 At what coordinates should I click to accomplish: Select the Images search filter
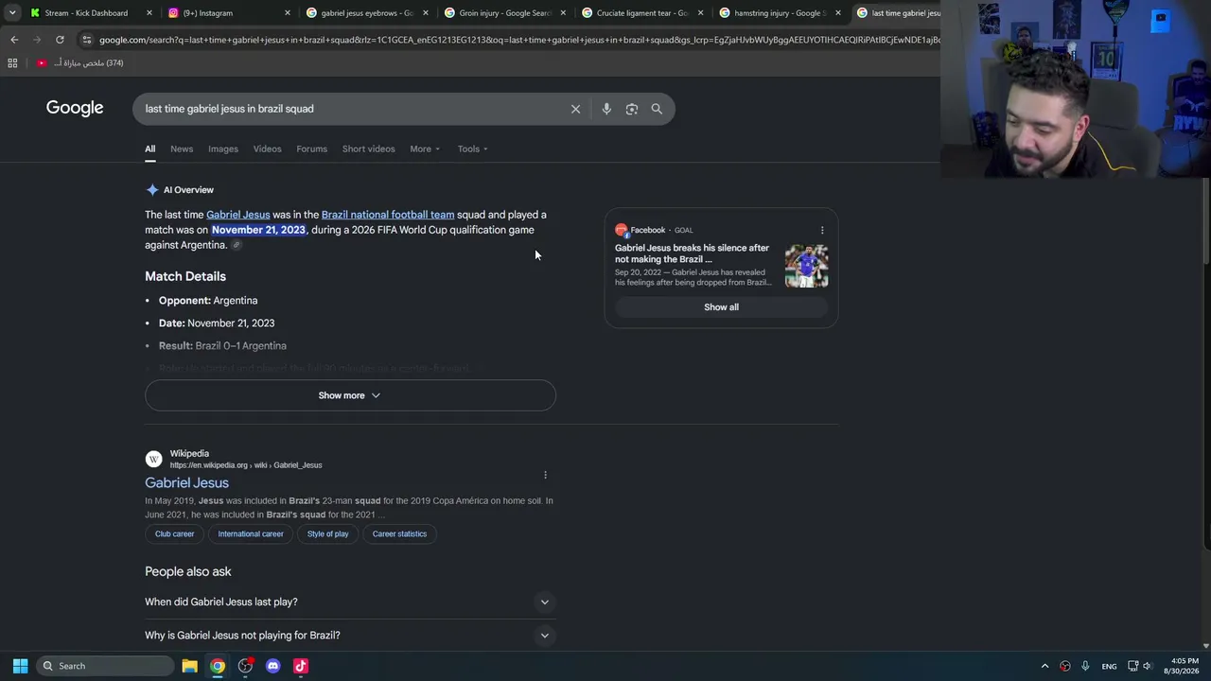[223, 148]
